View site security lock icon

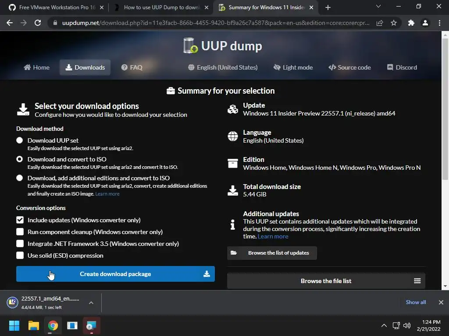[55, 23]
